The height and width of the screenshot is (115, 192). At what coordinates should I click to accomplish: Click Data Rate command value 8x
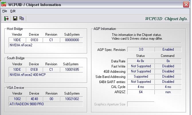pos(168,61)
